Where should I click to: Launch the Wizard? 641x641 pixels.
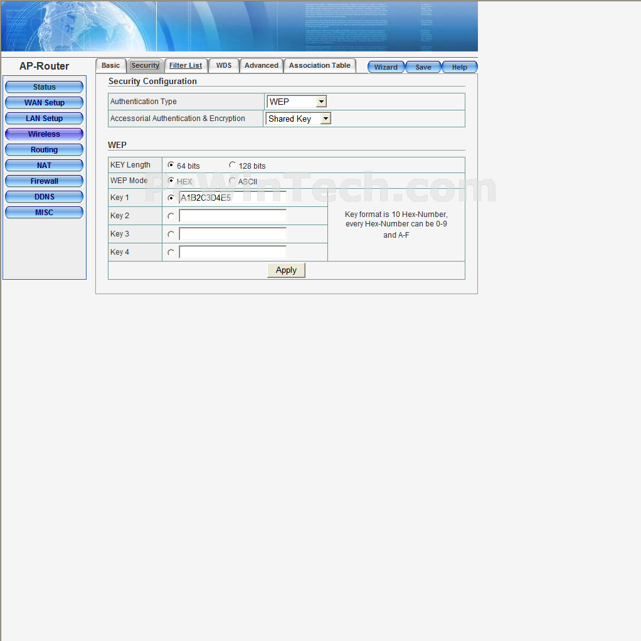pyautogui.click(x=386, y=67)
